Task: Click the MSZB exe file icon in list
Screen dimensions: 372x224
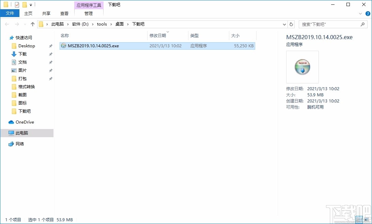Action: tap(64, 46)
